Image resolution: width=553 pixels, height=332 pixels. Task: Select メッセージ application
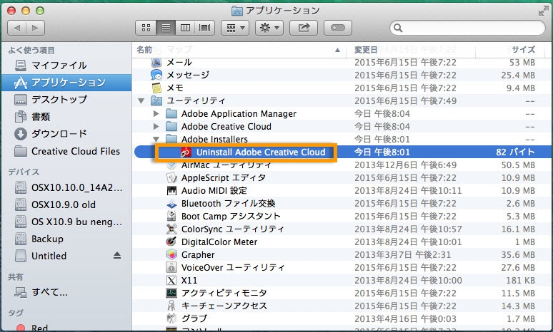point(342,76)
